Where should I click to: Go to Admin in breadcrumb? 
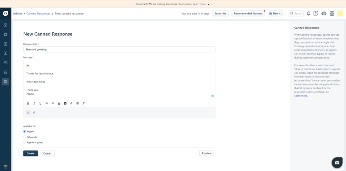click(x=18, y=13)
